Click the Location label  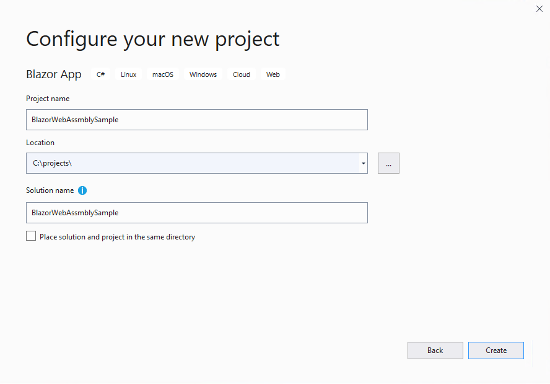40,143
